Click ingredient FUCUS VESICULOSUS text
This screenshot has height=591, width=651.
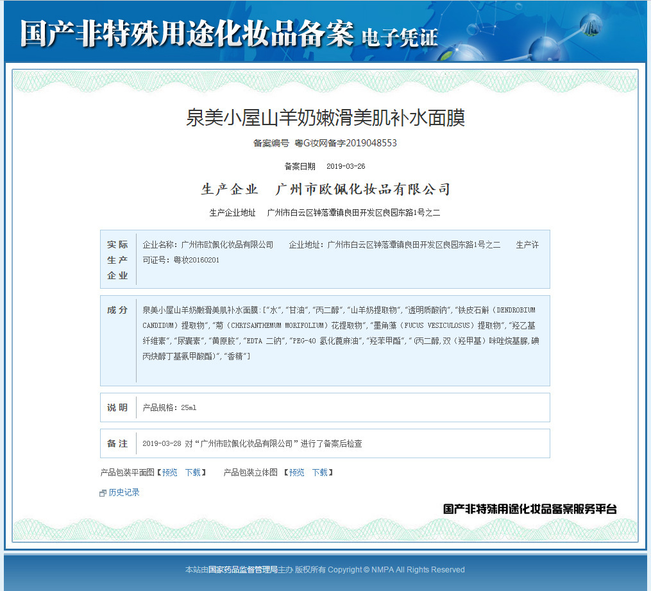(x=437, y=325)
